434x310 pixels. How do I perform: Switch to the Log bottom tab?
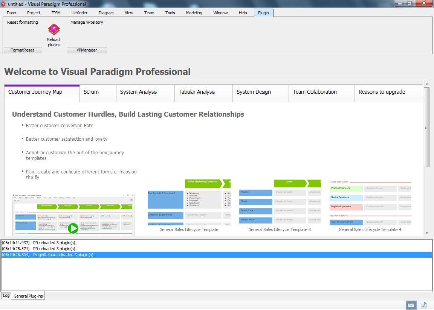tap(6, 295)
